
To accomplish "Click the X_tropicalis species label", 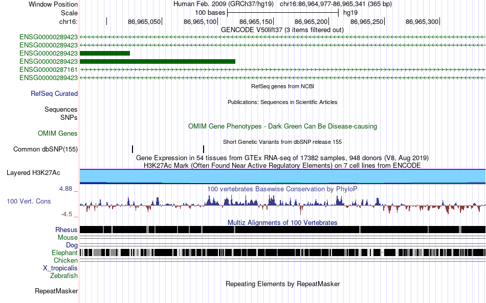I will click(x=60, y=268).
